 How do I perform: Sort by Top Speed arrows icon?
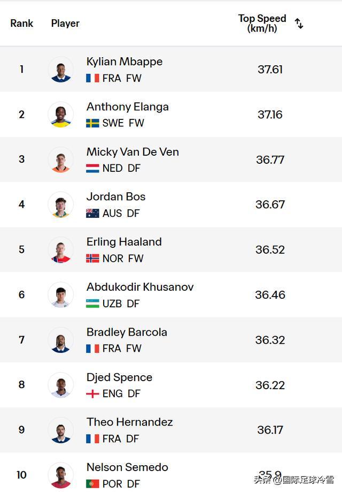click(x=299, y=24)
